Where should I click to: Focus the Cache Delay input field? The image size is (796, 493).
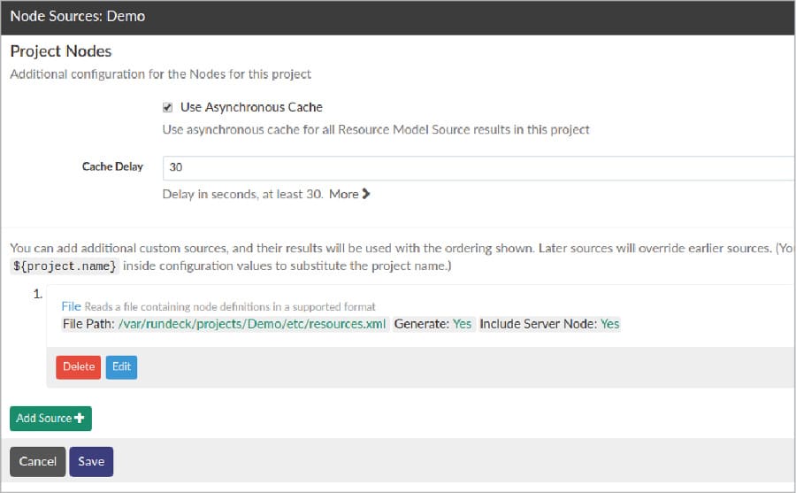(478, 166)
